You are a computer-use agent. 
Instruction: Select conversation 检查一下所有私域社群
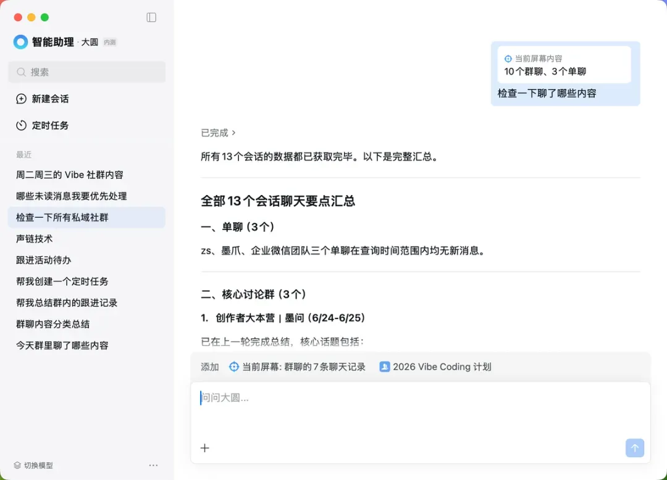pos(87,218)
